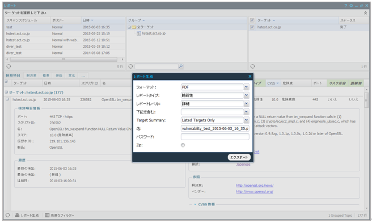Select hstest.sct.co.jp host node in group tree
This screenshot has height=223, width=372.
pyautogui.click(x=151, y=33)
